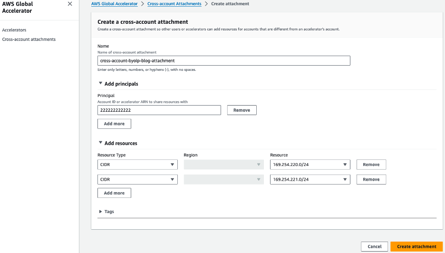Click the 'Create attachment' breadcrumb text
The width and height of the screenshot is (445, 253).
tap(230, 4)
